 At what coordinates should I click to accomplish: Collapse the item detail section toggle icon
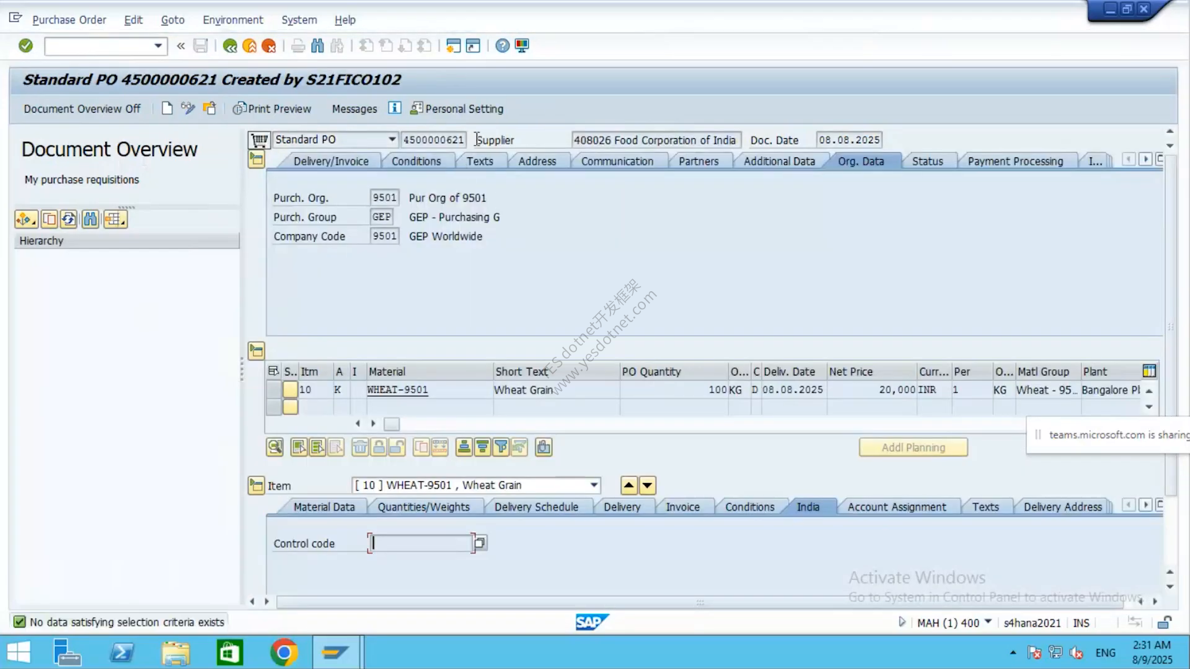coord(256,485)
